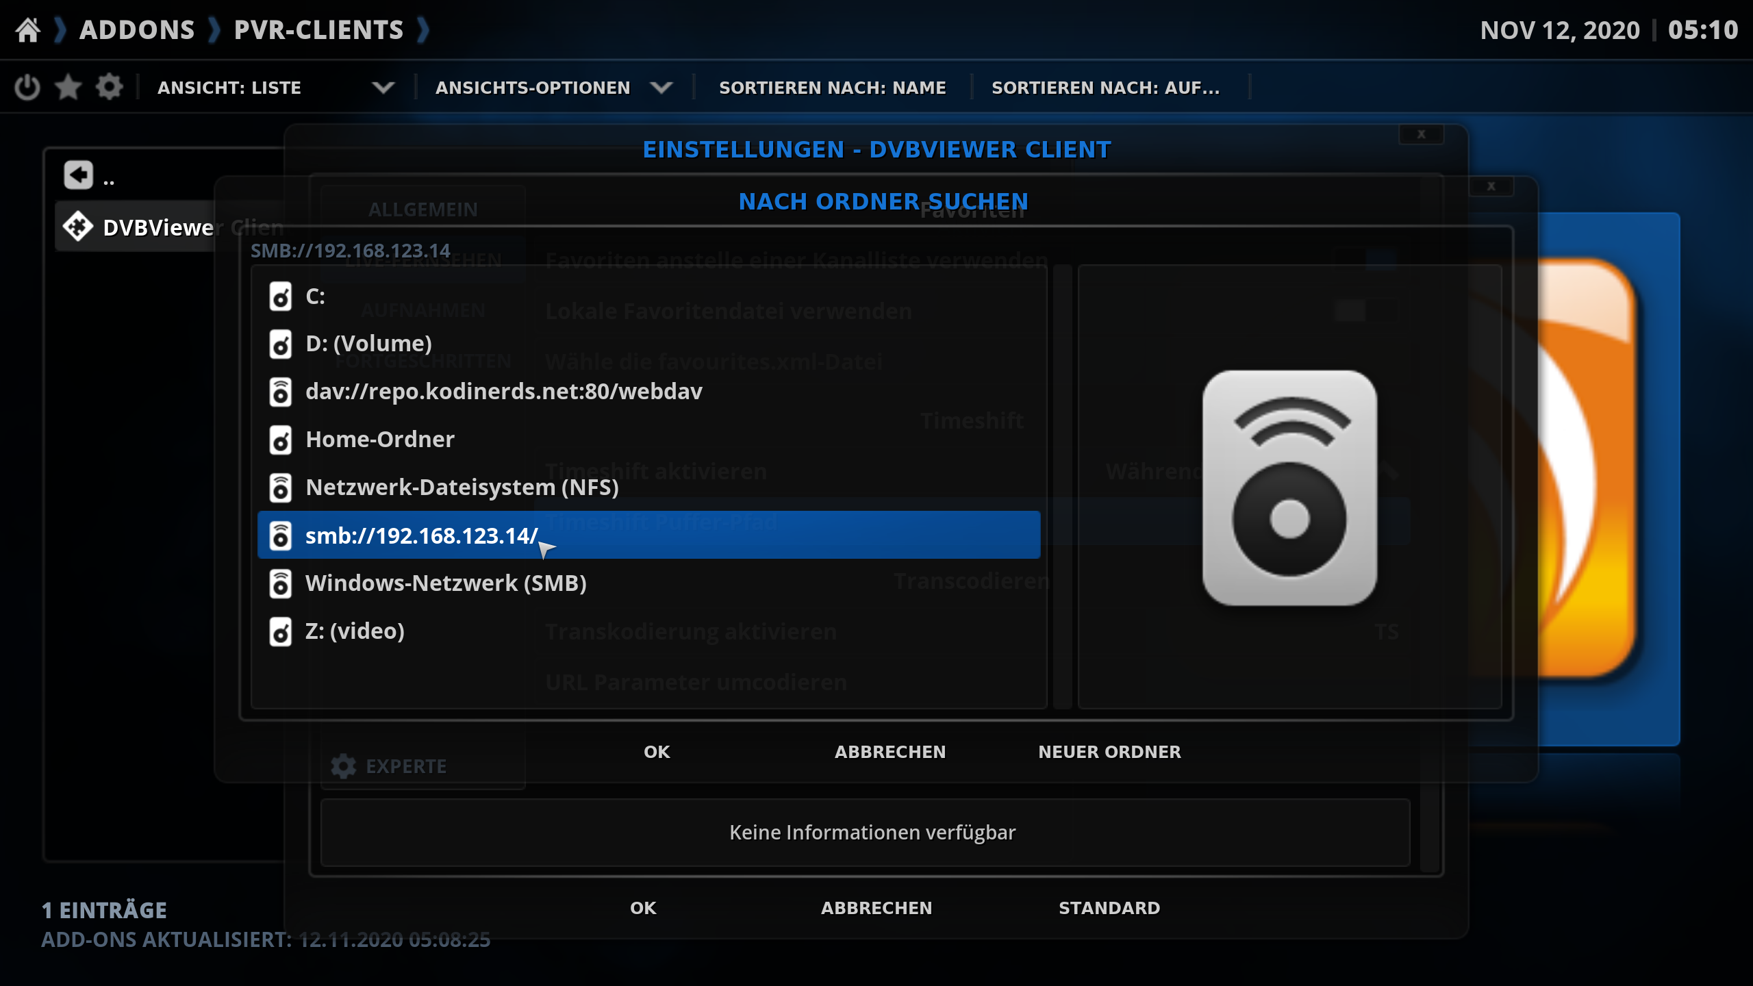
Task: Click drive icon beside Z: (video)
Action: tap(281, 631)
